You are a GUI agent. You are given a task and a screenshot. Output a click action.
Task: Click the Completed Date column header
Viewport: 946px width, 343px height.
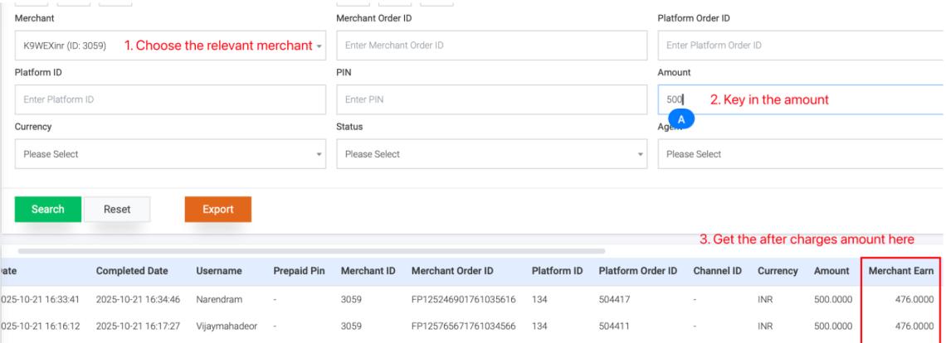point(134,271)
